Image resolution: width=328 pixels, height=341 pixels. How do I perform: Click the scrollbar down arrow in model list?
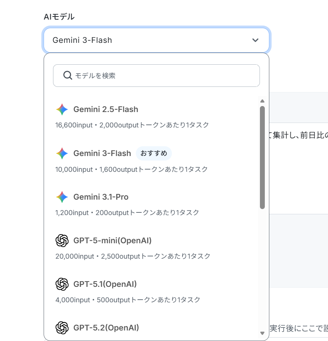[x=262, y=333]
